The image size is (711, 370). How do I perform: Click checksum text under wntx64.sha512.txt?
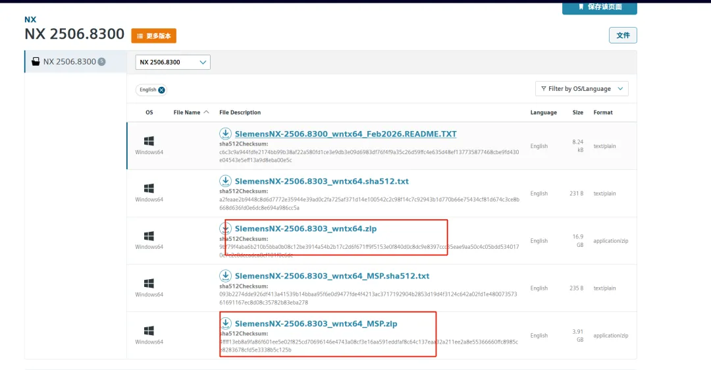pyautogui.click(x=369, y=203)
